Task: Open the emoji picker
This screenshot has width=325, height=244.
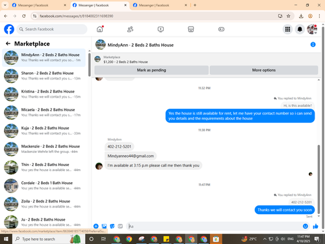Action: coord(305,226)
